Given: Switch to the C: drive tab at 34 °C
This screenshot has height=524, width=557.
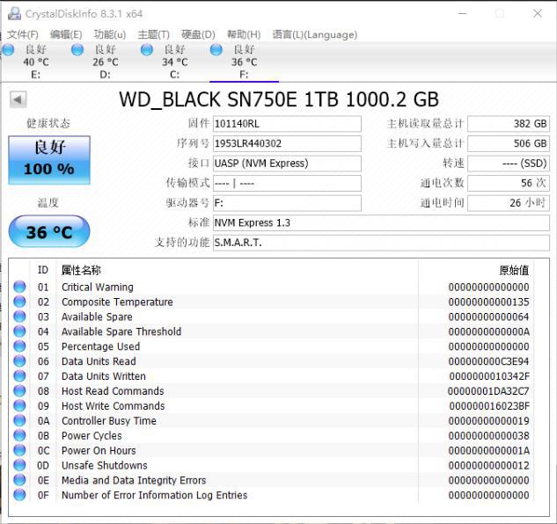Looking at the screenshot, I should coord(174,62).
